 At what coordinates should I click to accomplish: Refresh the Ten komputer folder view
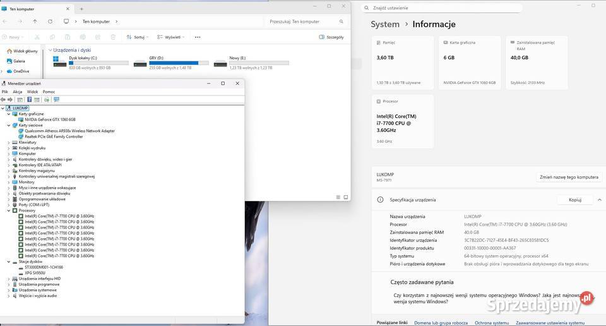point(49,21)
